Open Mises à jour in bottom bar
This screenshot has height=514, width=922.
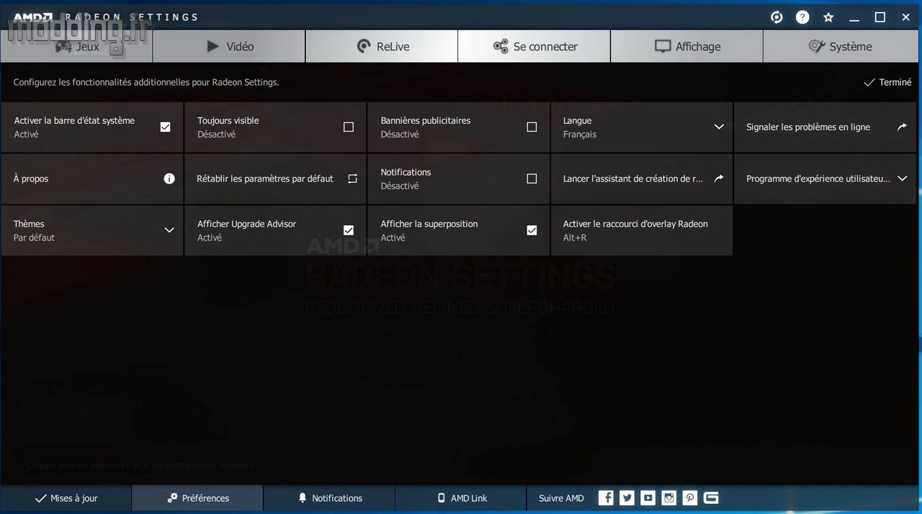click(66, 498)
